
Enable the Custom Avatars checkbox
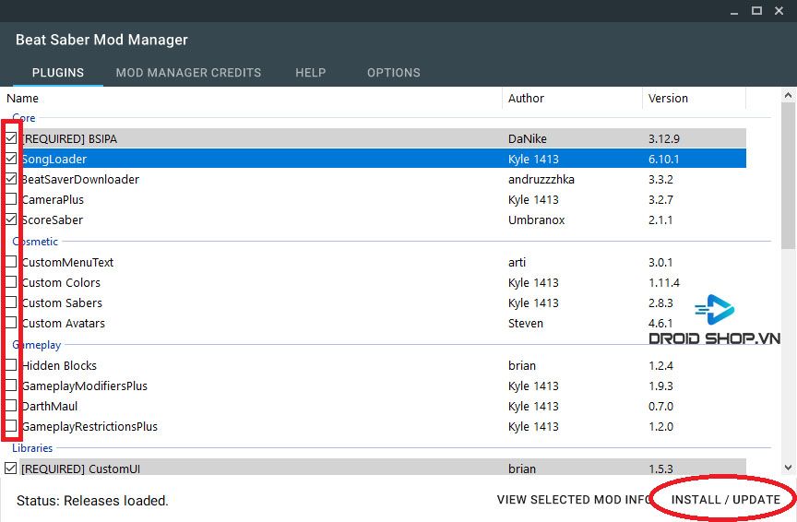point(11,324)
